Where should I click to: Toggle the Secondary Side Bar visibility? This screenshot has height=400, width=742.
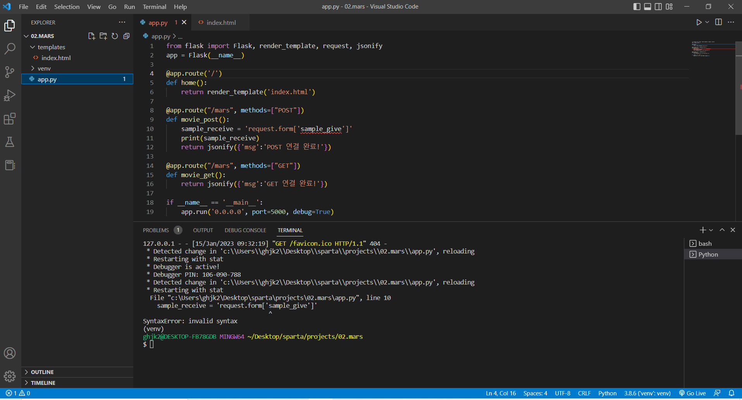pyautogui.click(x=658, y=7)
